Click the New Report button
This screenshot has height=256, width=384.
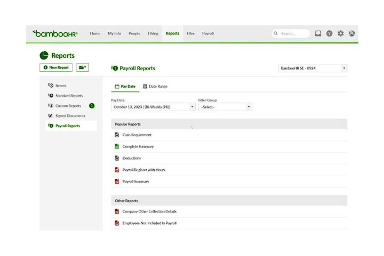click(56, 67)
